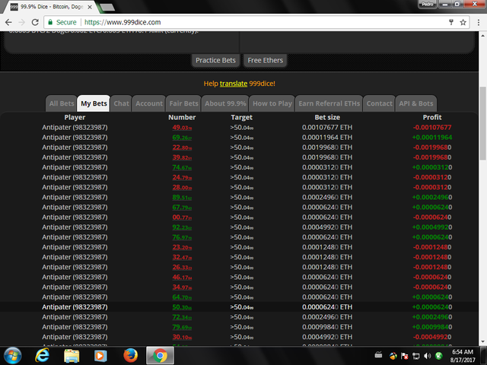Click the 0.00107677 ETH bet size cell
Viewport: 487px width, 365px height.
pyautogui.click(x=327, y=128)
